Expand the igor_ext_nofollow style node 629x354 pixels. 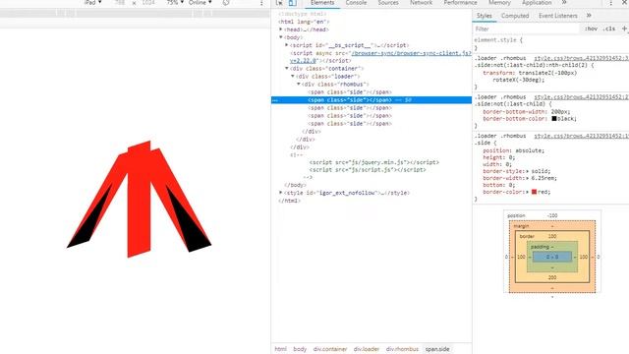(281, 193)
